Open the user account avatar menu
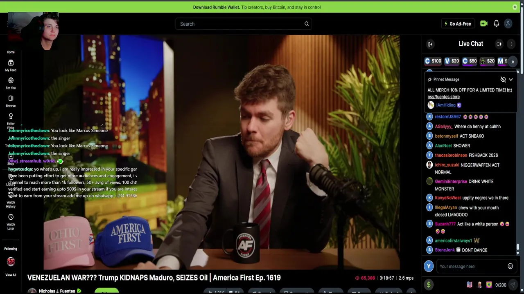The width and height of the screenshot is (524, 294). click(x=508, y=24)
